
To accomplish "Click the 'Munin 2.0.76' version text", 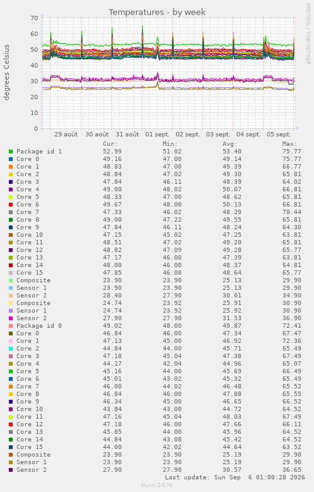I will pos(157,486).
